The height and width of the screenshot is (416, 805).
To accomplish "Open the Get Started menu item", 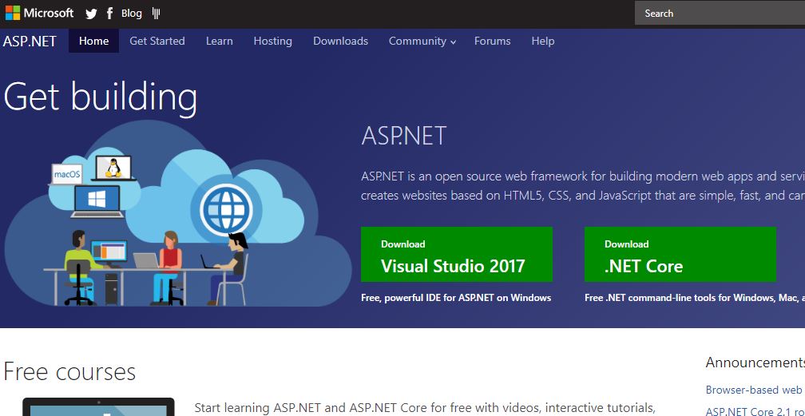I will click(x=157, y=41).
